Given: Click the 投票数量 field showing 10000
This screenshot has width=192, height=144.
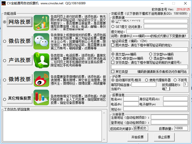Looking at the screenshot, I should [x=181, y=128].
